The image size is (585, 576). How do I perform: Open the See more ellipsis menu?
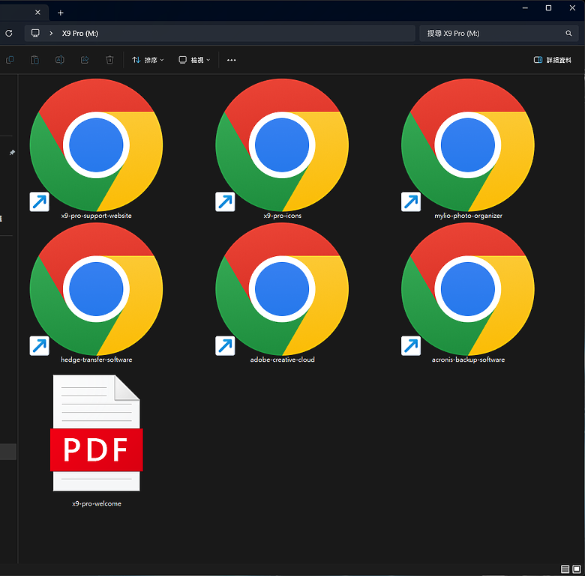tap(231, 60)
